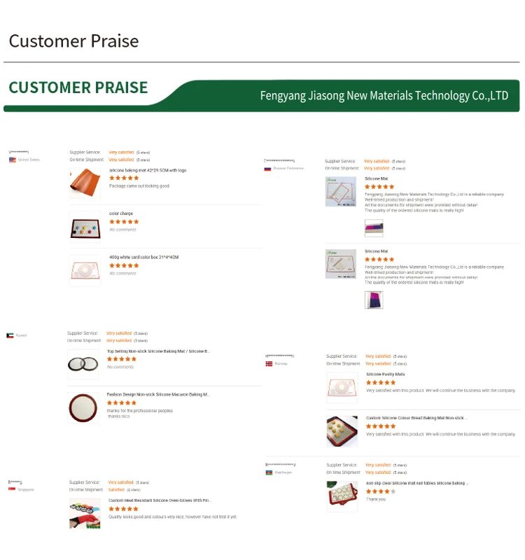Click the Russian Federation flag icon
The width and height of the screenshot is (525, 560).
(267, 169)
